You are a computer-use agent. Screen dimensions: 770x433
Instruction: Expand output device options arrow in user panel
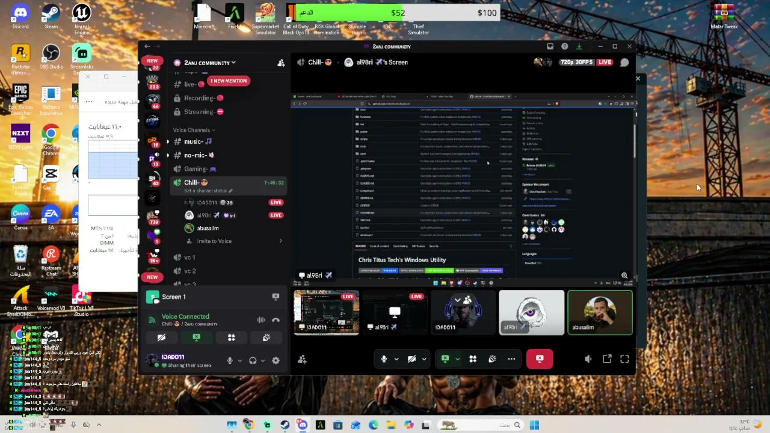coord(263,361)
